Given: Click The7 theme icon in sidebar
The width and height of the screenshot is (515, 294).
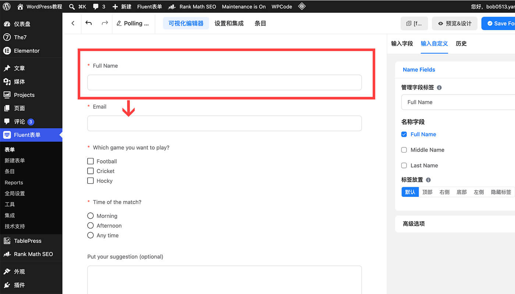Looking at the screenshot, I should click(x=7, y=37).
